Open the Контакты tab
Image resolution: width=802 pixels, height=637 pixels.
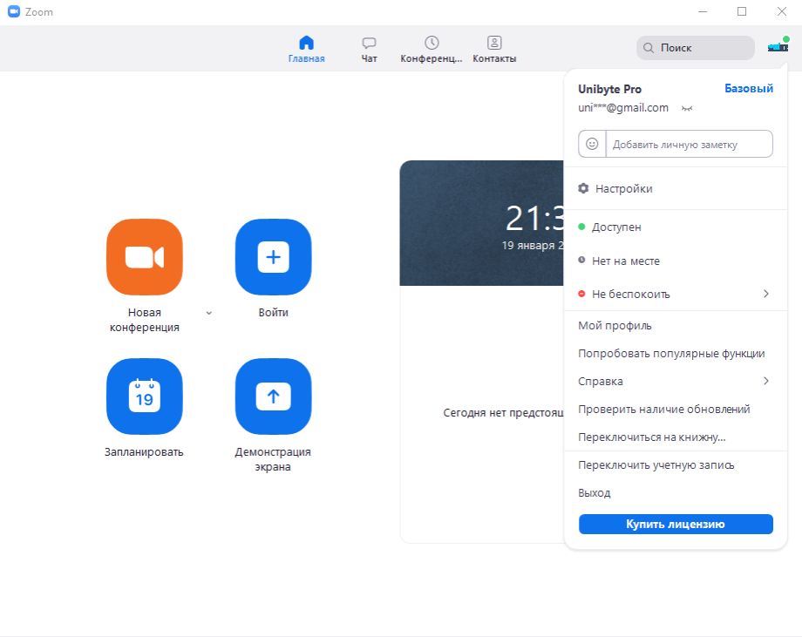point(494,49)
